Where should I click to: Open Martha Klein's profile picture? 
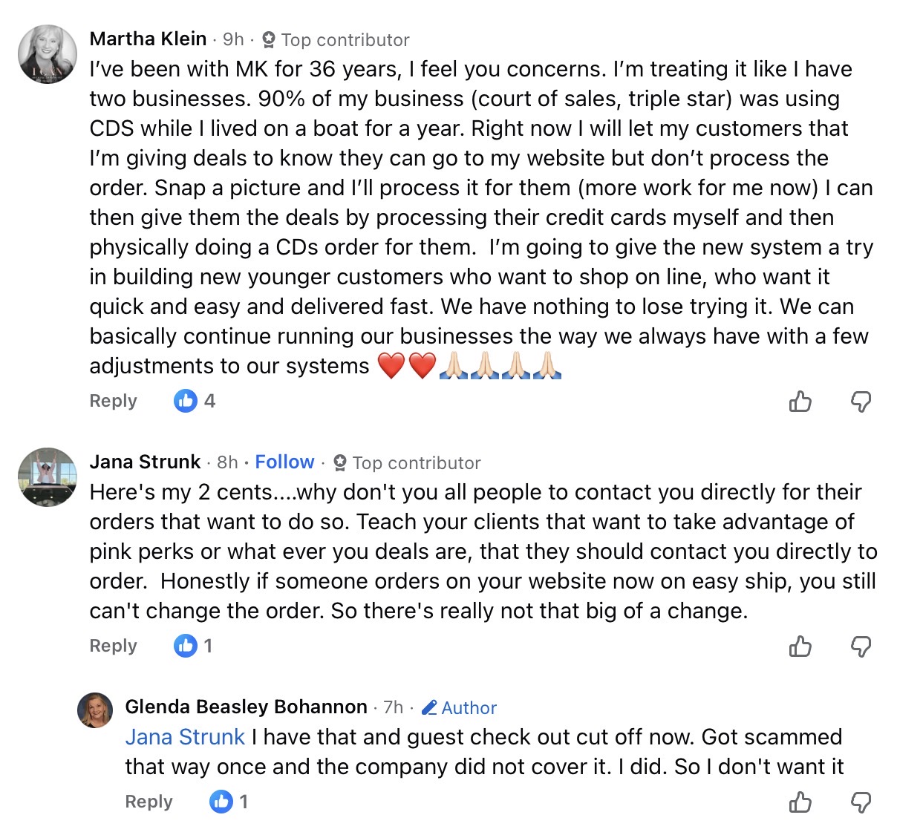pos(48,54)
